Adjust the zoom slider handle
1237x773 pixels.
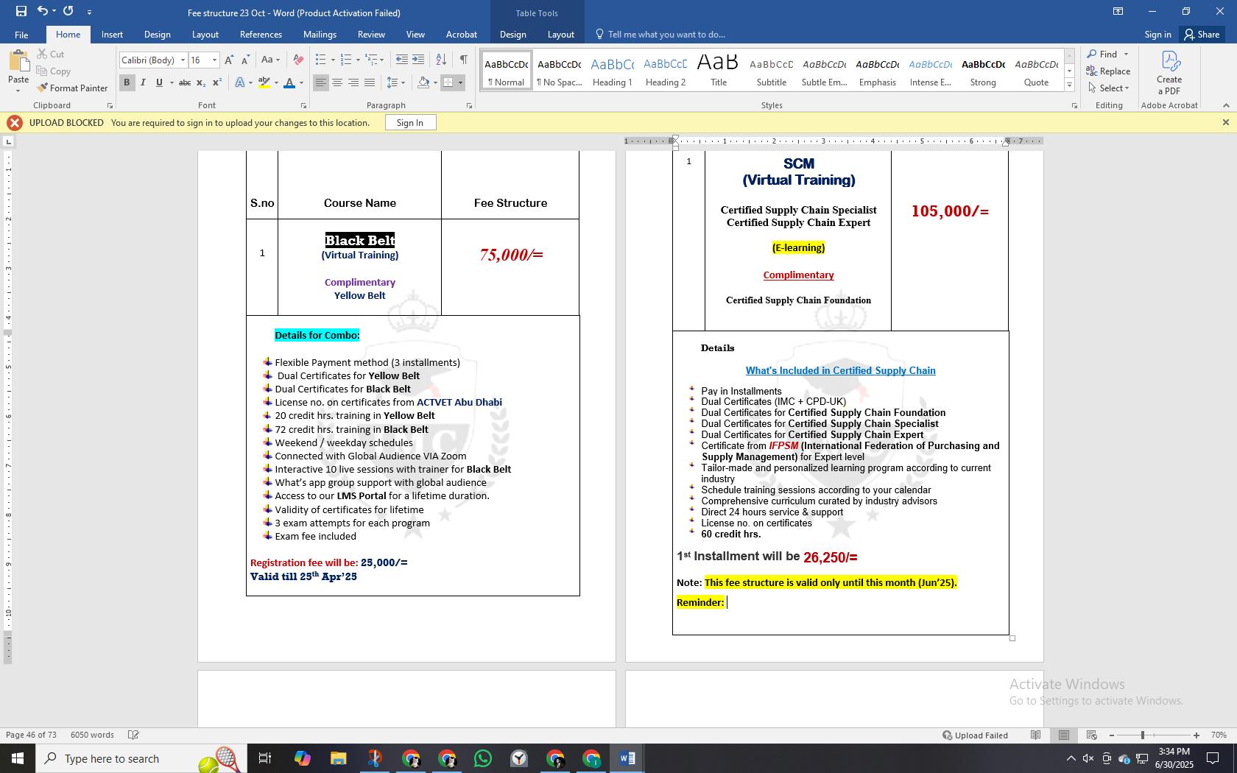[1143, 735]
